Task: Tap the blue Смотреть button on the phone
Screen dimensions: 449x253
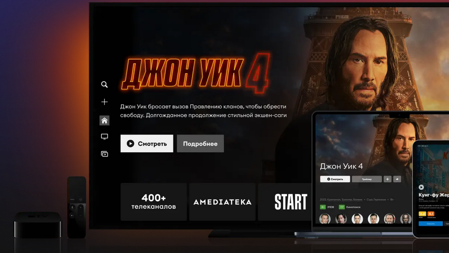Action: [x=431, y=223]
